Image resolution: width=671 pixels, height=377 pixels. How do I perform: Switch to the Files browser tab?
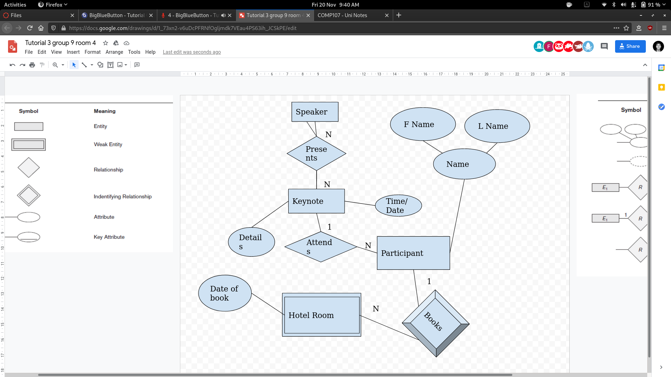click(x=38, y=15)
